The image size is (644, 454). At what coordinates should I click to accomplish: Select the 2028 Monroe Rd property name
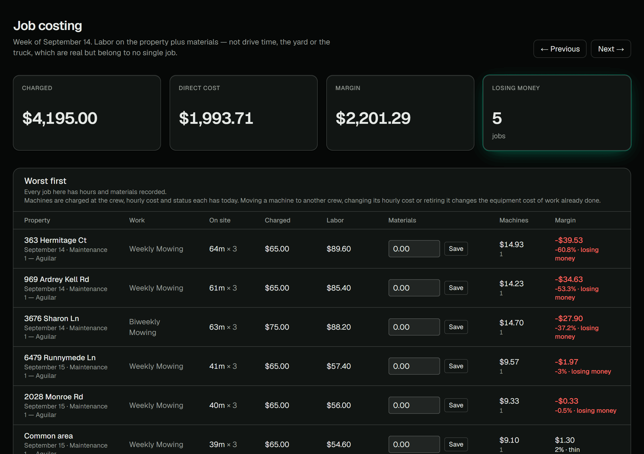coord(53,397)
